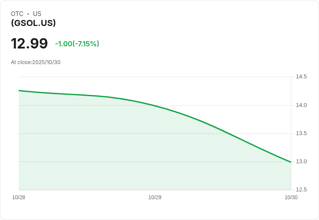Select the 10/30 x-axis date label

291,197
